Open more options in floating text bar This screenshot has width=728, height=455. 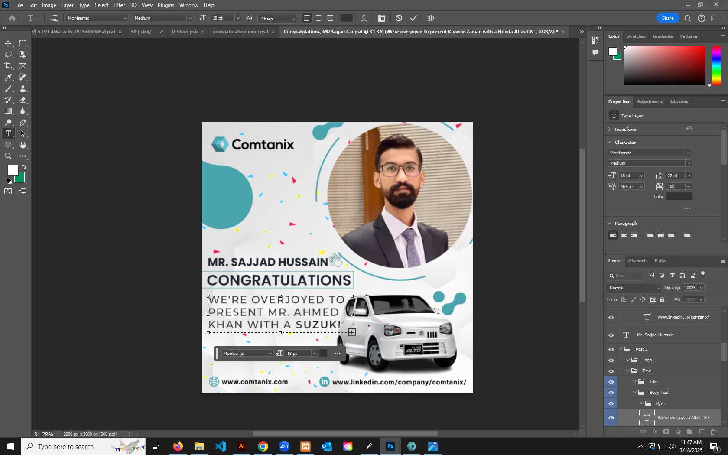(x=337, y=354)
